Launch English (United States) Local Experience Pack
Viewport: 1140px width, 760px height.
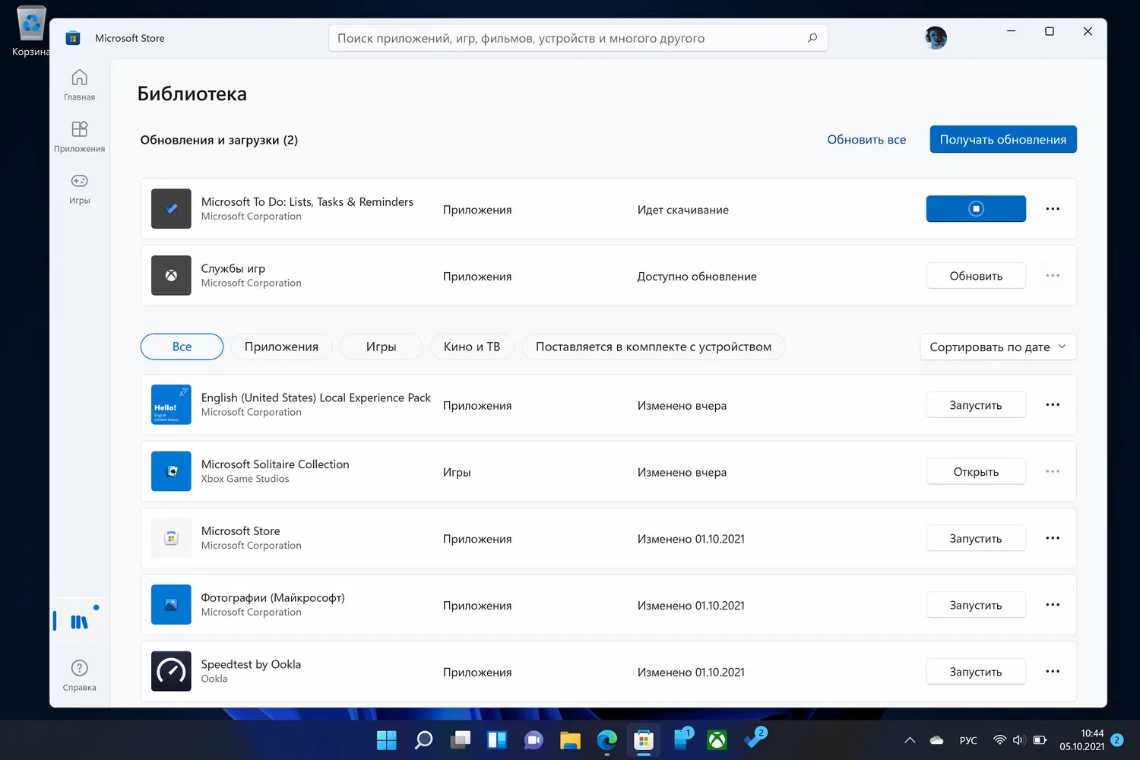pyautogui.click(x=976, y=405)
